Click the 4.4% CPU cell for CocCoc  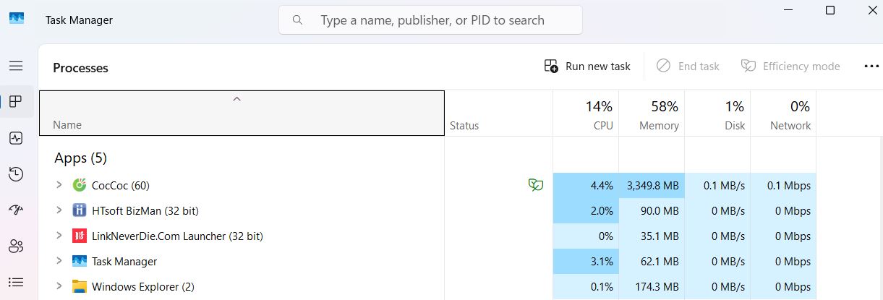coord(586,185)
